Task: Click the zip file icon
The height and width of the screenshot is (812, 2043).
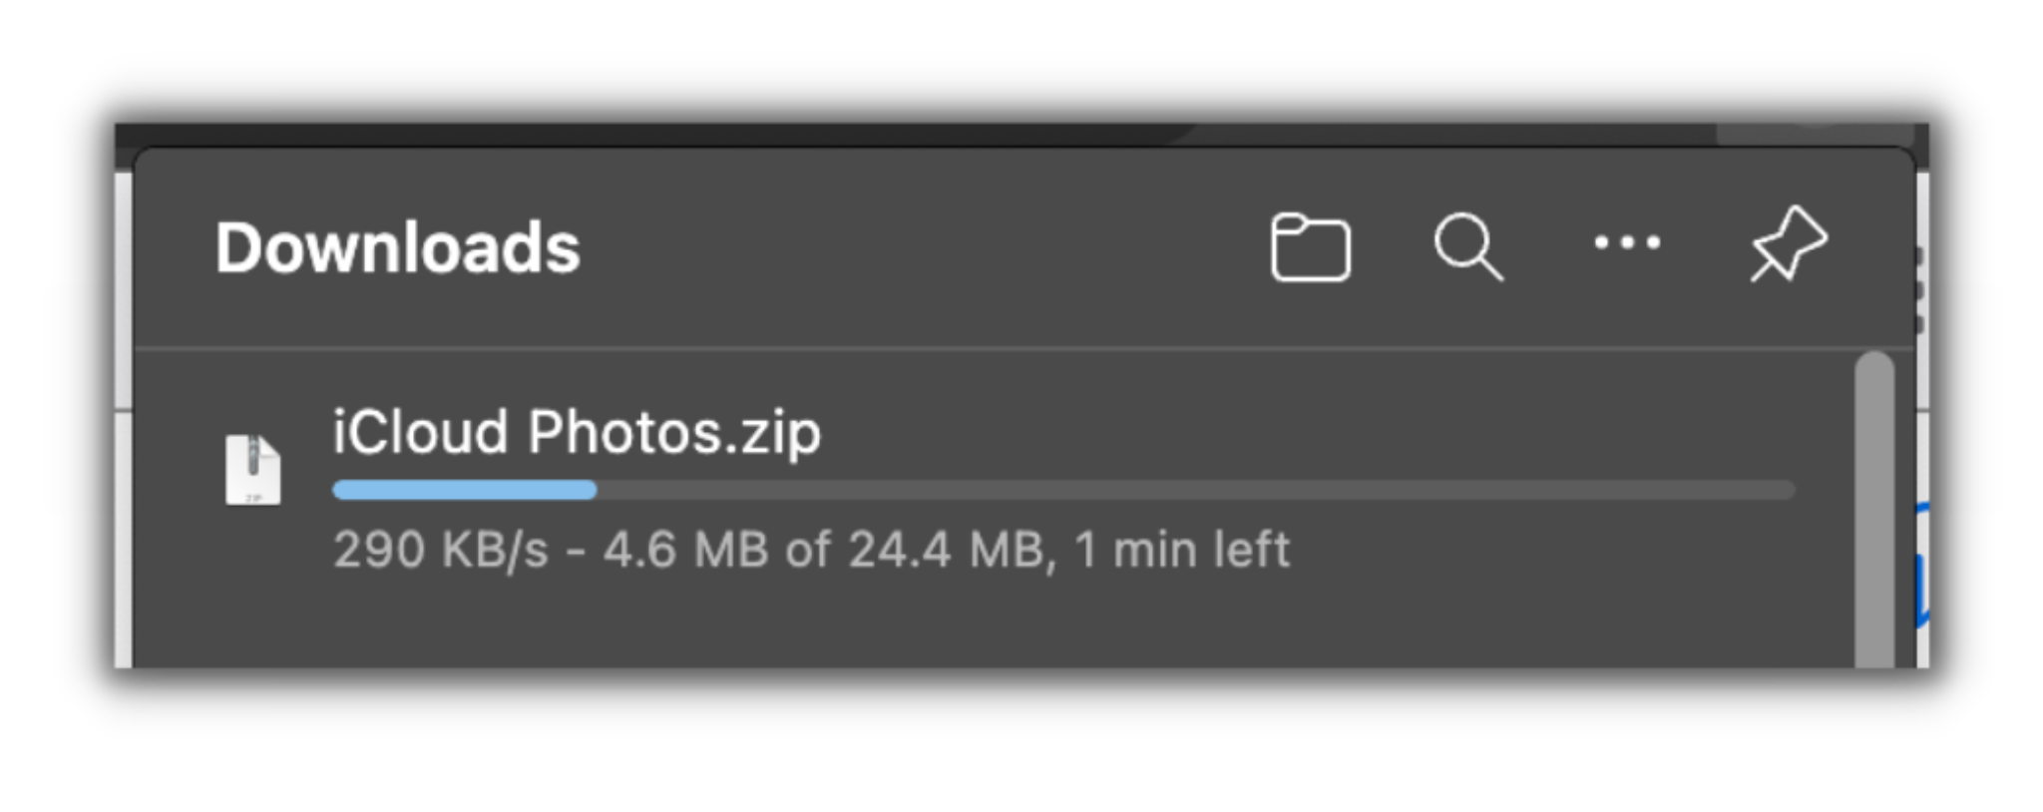Action: coord(252,469)
